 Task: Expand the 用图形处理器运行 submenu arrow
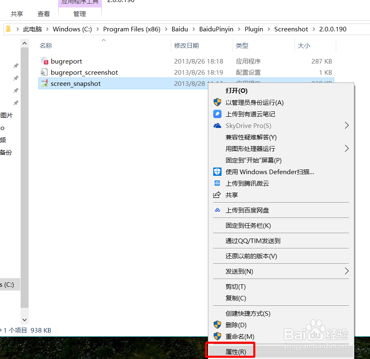coord(346,149)
